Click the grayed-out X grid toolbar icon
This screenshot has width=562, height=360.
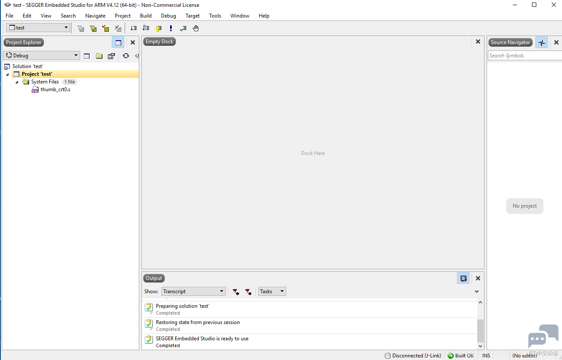(x=118, y=28)
